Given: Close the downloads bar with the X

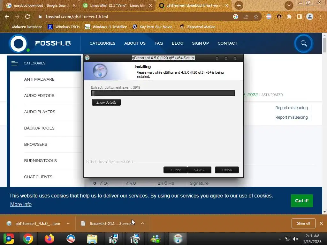Looking at the screenshot, I should [x=321, y=223].
